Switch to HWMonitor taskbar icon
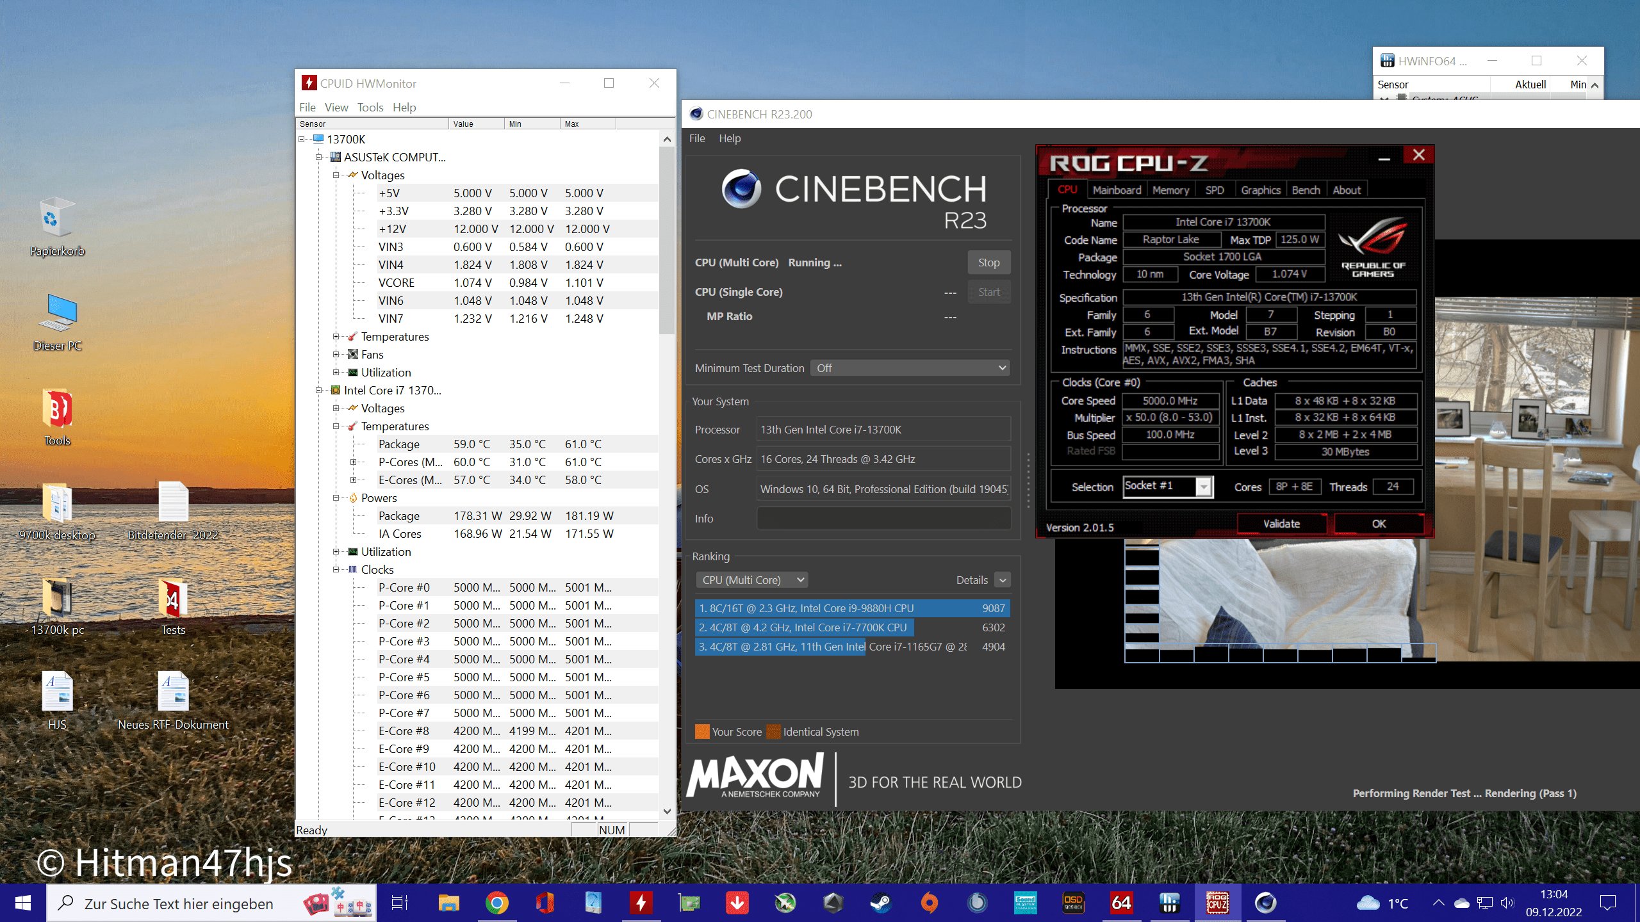Image resolution: width=1640 pixels, height=922 pixels. point(641,903)
